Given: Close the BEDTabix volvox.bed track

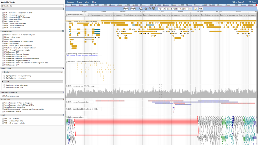Looking at the screenshot, I should [x=67, y=62].
